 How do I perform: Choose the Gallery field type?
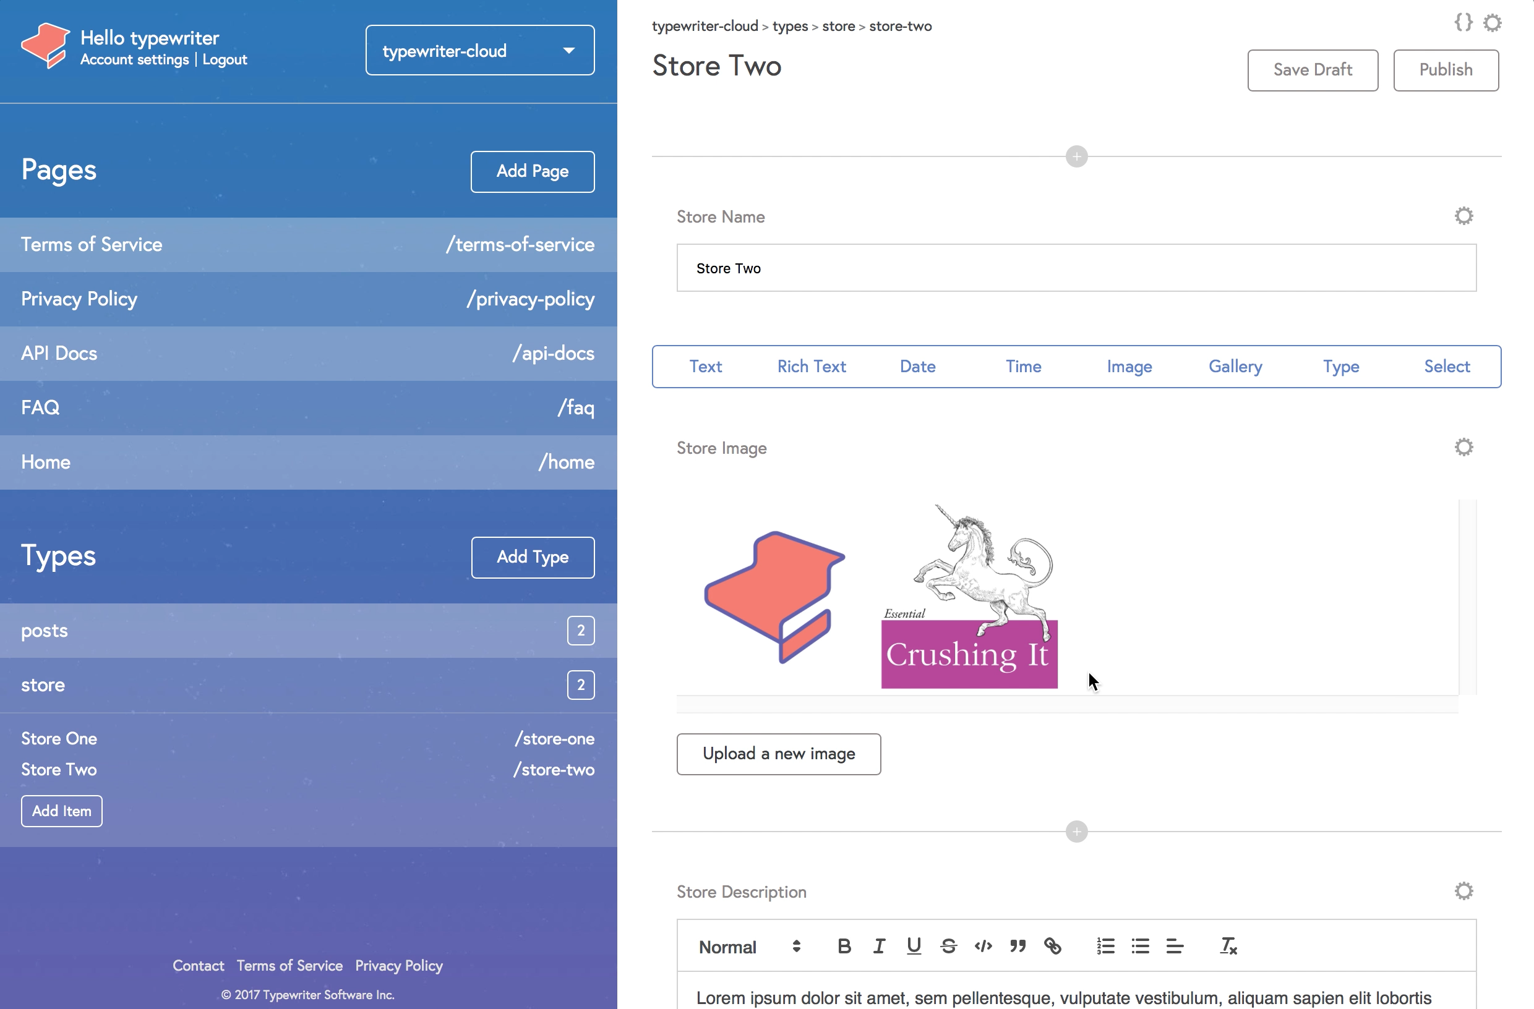[1235, 367]
